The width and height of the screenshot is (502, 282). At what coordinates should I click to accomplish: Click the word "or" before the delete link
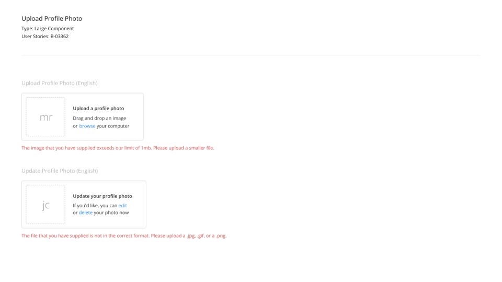(x=75, y=213)
